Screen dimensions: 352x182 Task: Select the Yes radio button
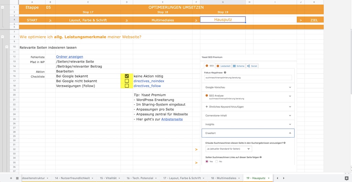[207, 161]
